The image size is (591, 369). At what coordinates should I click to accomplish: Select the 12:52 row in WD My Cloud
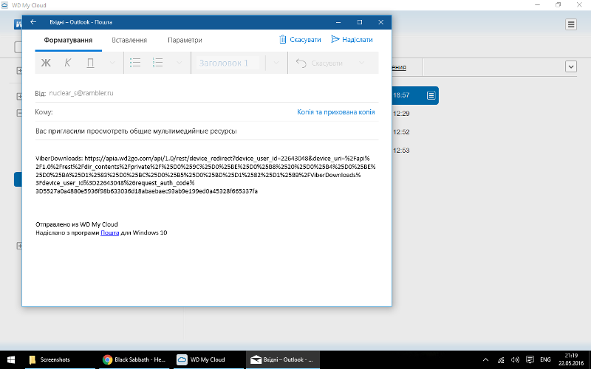point(401,132)
